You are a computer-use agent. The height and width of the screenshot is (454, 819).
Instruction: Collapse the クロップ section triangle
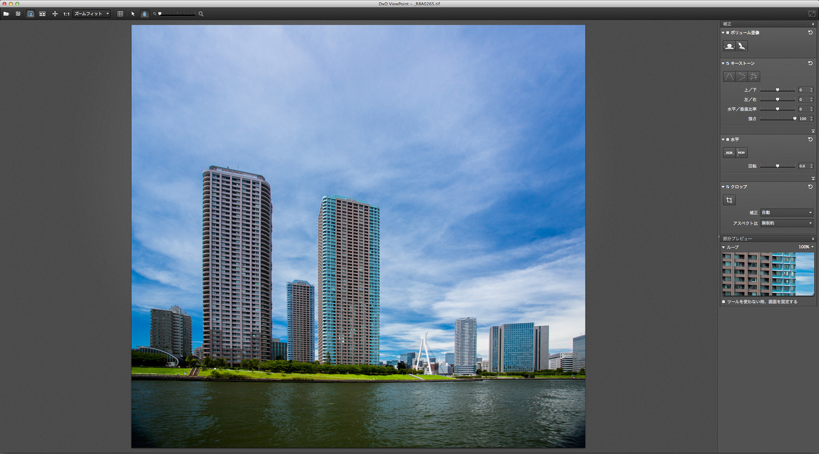coord(723,187)
